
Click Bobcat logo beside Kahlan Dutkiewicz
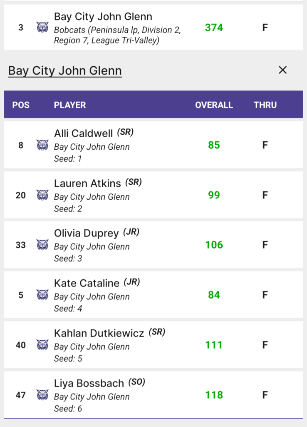tap(42, 345)
